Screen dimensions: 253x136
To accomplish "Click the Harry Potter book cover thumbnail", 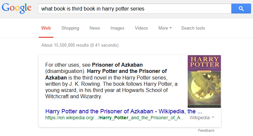I will tap(204, 81).
